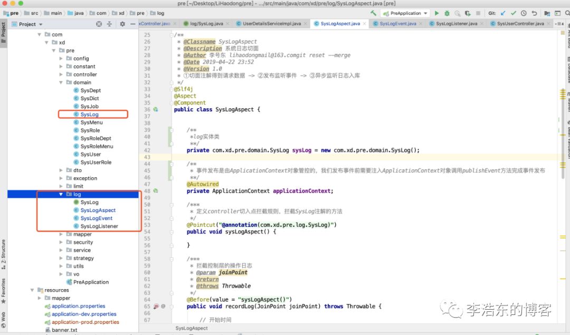Open the Favorites tool window stripe
570x335 pixels.
pyautogui.click(x=3, y=291)
